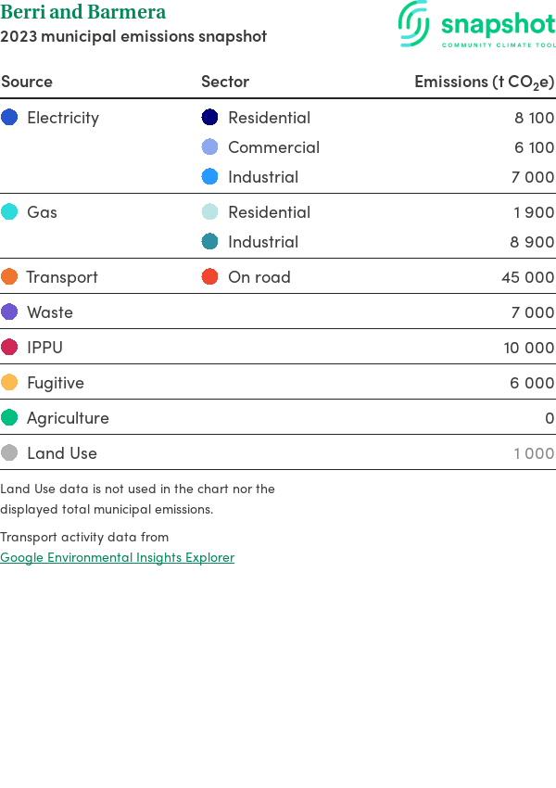
Task: Click the red On road sector dot
Action: point(210,277)
